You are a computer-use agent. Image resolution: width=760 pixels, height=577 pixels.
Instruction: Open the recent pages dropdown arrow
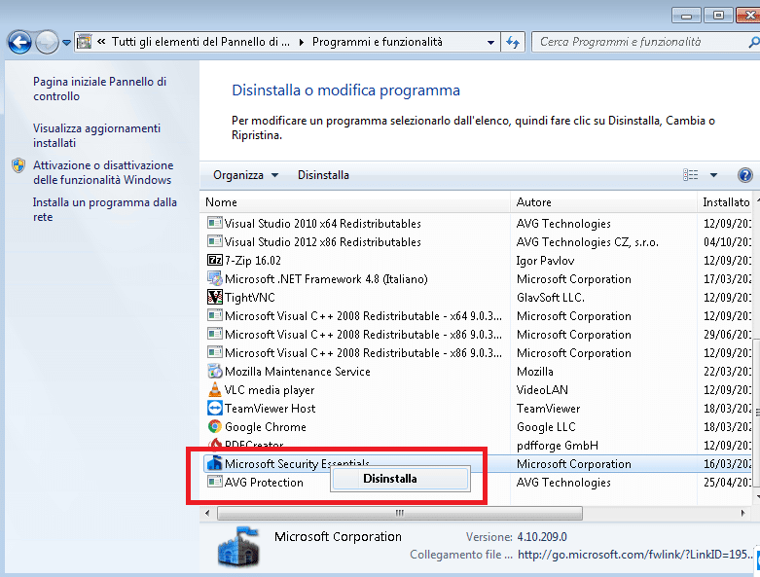66,43
